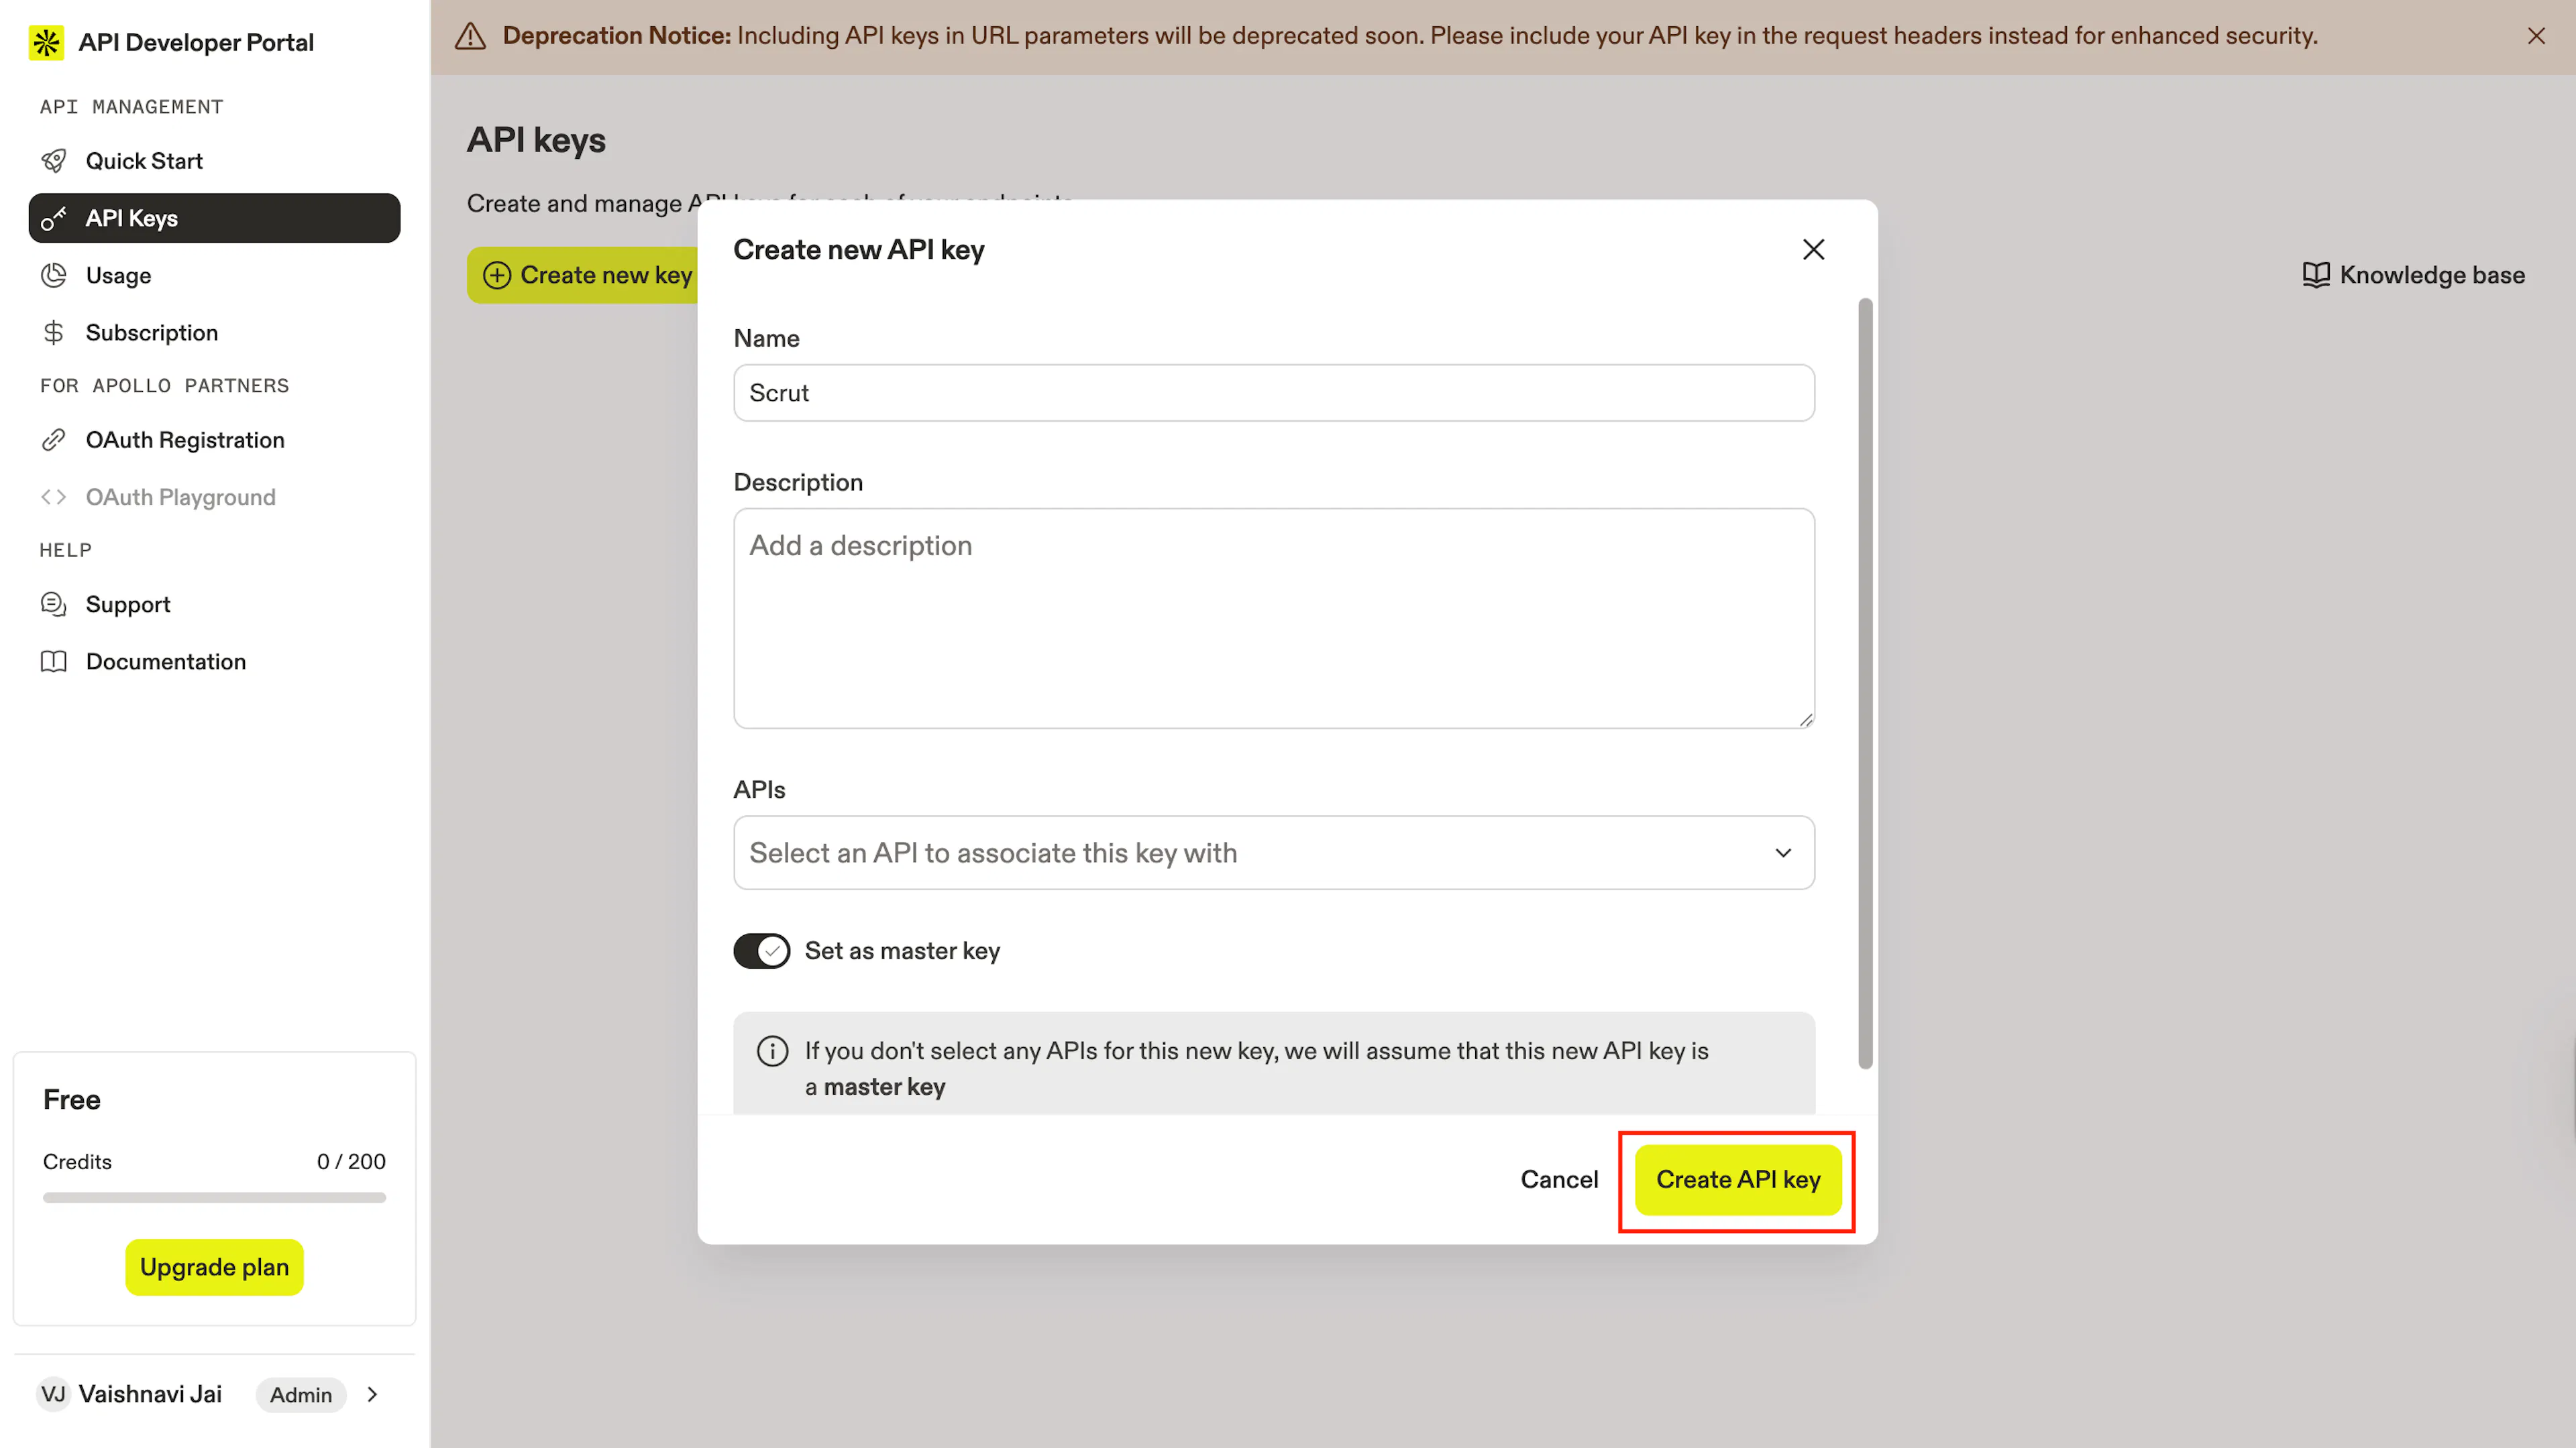Click the Subscription dollar sign icon

click(x=54, y=333)
